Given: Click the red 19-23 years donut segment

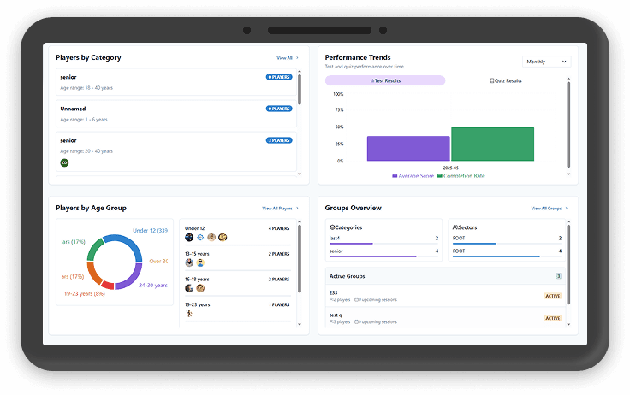Looking at the screenshot, I should point(107,286).
